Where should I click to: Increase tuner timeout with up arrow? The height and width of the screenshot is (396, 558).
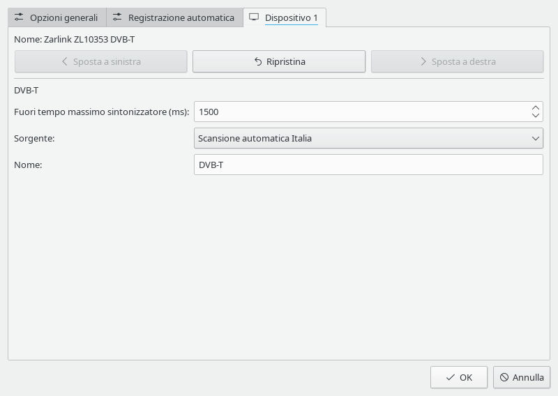point(536,108)
